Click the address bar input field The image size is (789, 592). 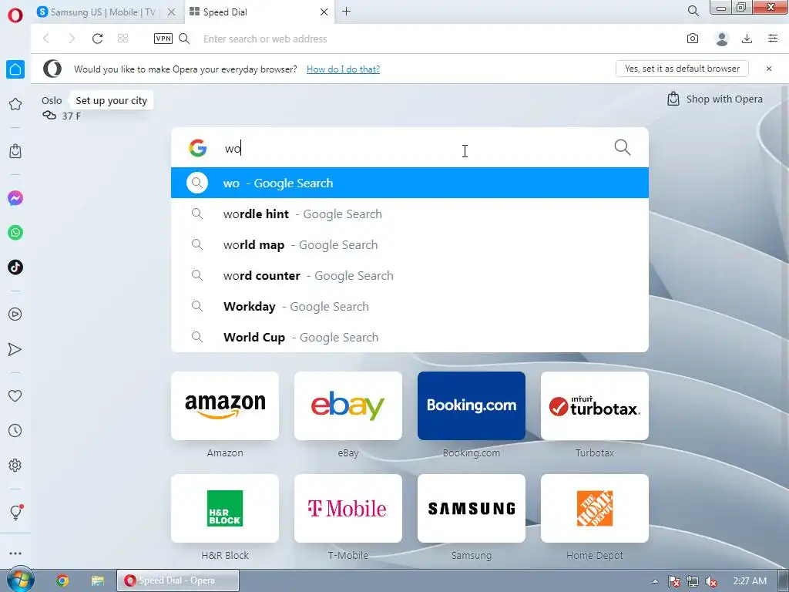click(x=438, y=39)
